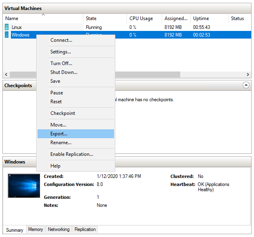Screen dimensions: 254x237
Task: Click Linux uptime 00:55:43
Action: tap(202, 27)
